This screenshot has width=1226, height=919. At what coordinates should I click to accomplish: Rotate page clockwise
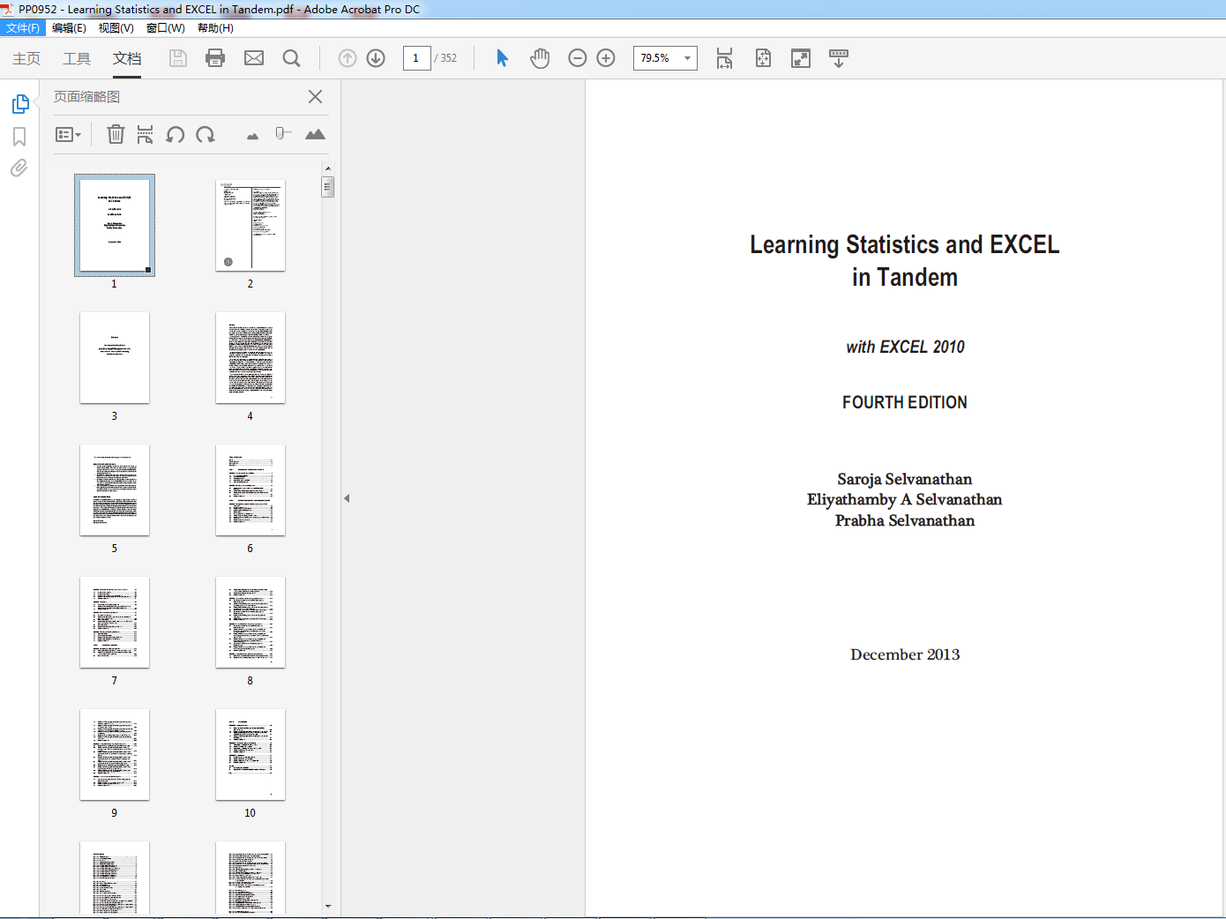(206, 134)
